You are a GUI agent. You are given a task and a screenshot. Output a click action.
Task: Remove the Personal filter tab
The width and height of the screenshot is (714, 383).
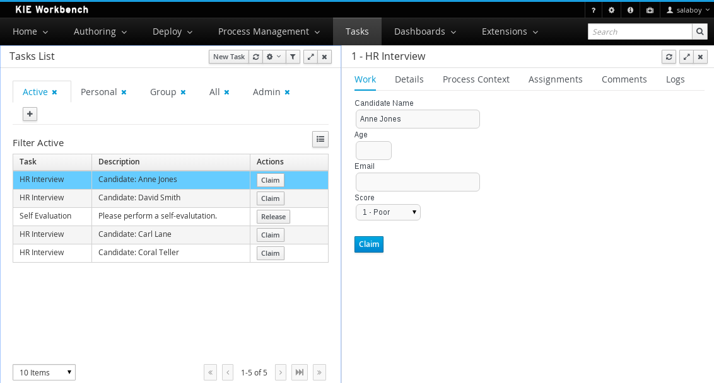click(124, 93)
